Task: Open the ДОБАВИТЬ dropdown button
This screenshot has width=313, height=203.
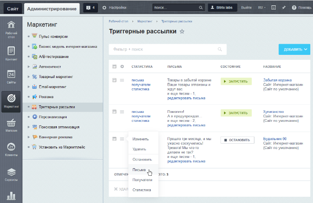Action: pos(294,50)
